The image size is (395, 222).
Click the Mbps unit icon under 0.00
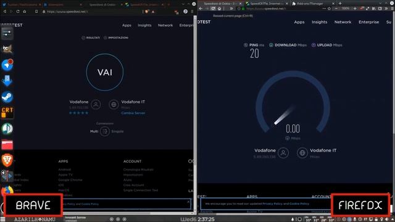(x=288, y=138)
